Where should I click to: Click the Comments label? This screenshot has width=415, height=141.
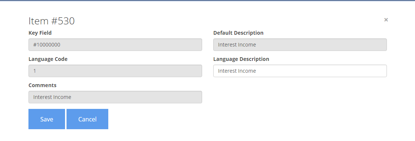42,85
